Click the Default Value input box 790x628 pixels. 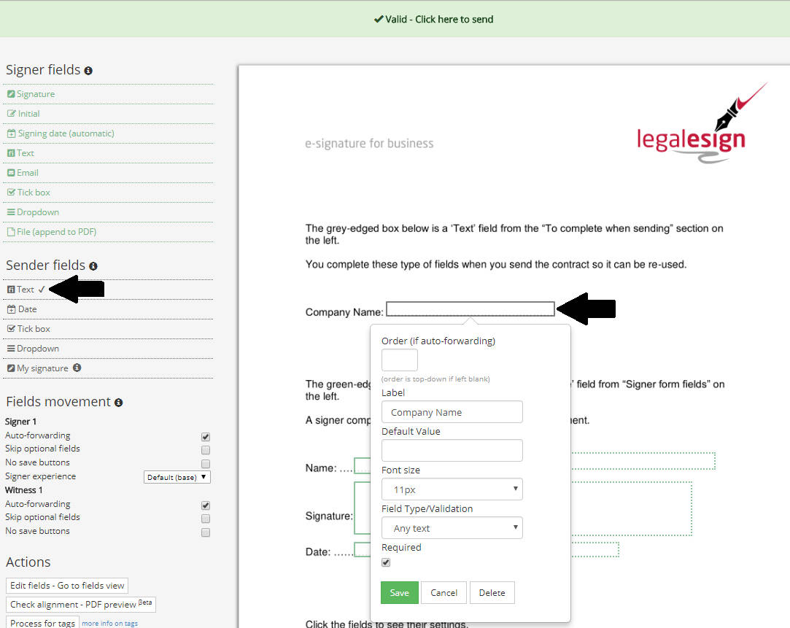452,450
